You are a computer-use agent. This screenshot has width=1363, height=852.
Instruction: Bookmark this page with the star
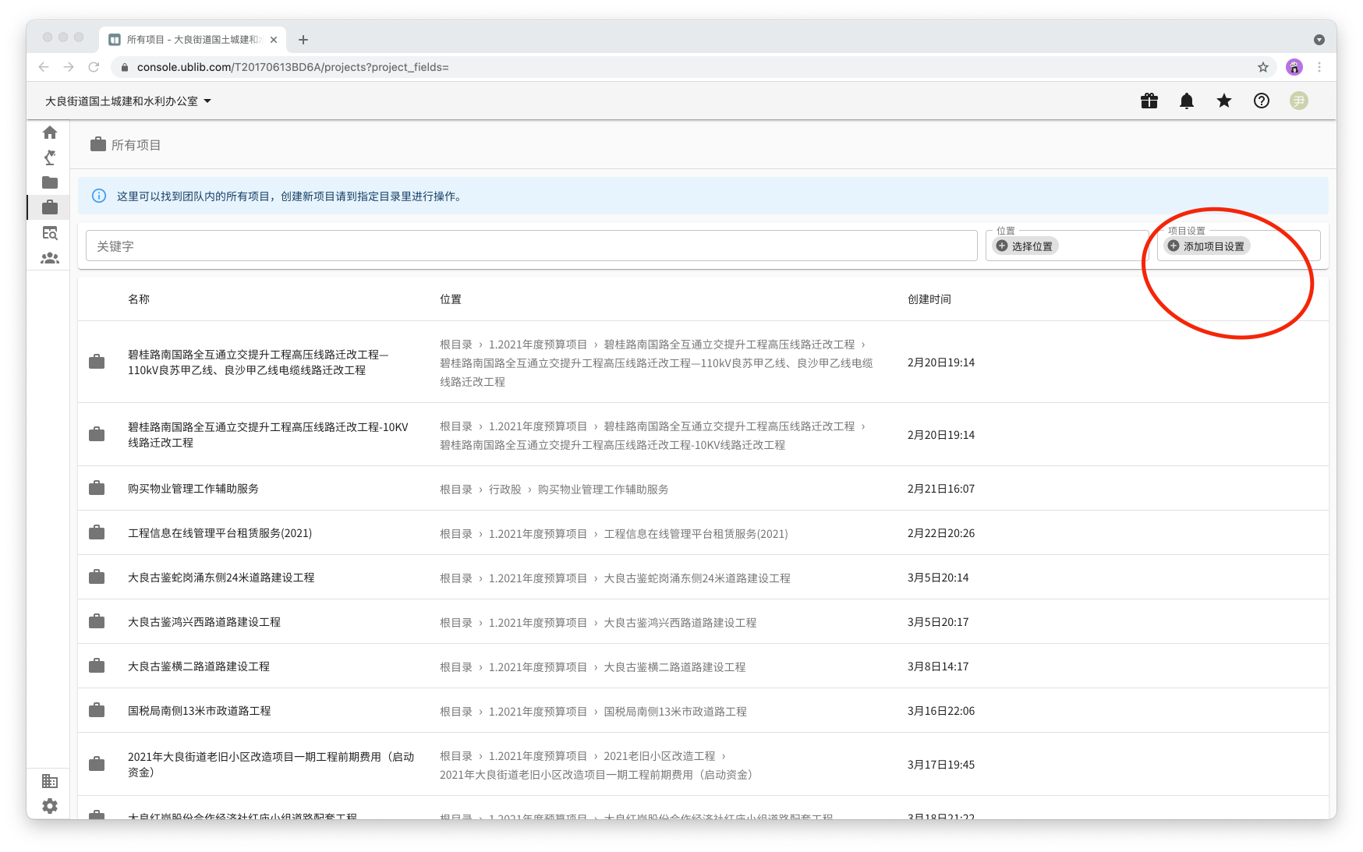point(1262,67)
